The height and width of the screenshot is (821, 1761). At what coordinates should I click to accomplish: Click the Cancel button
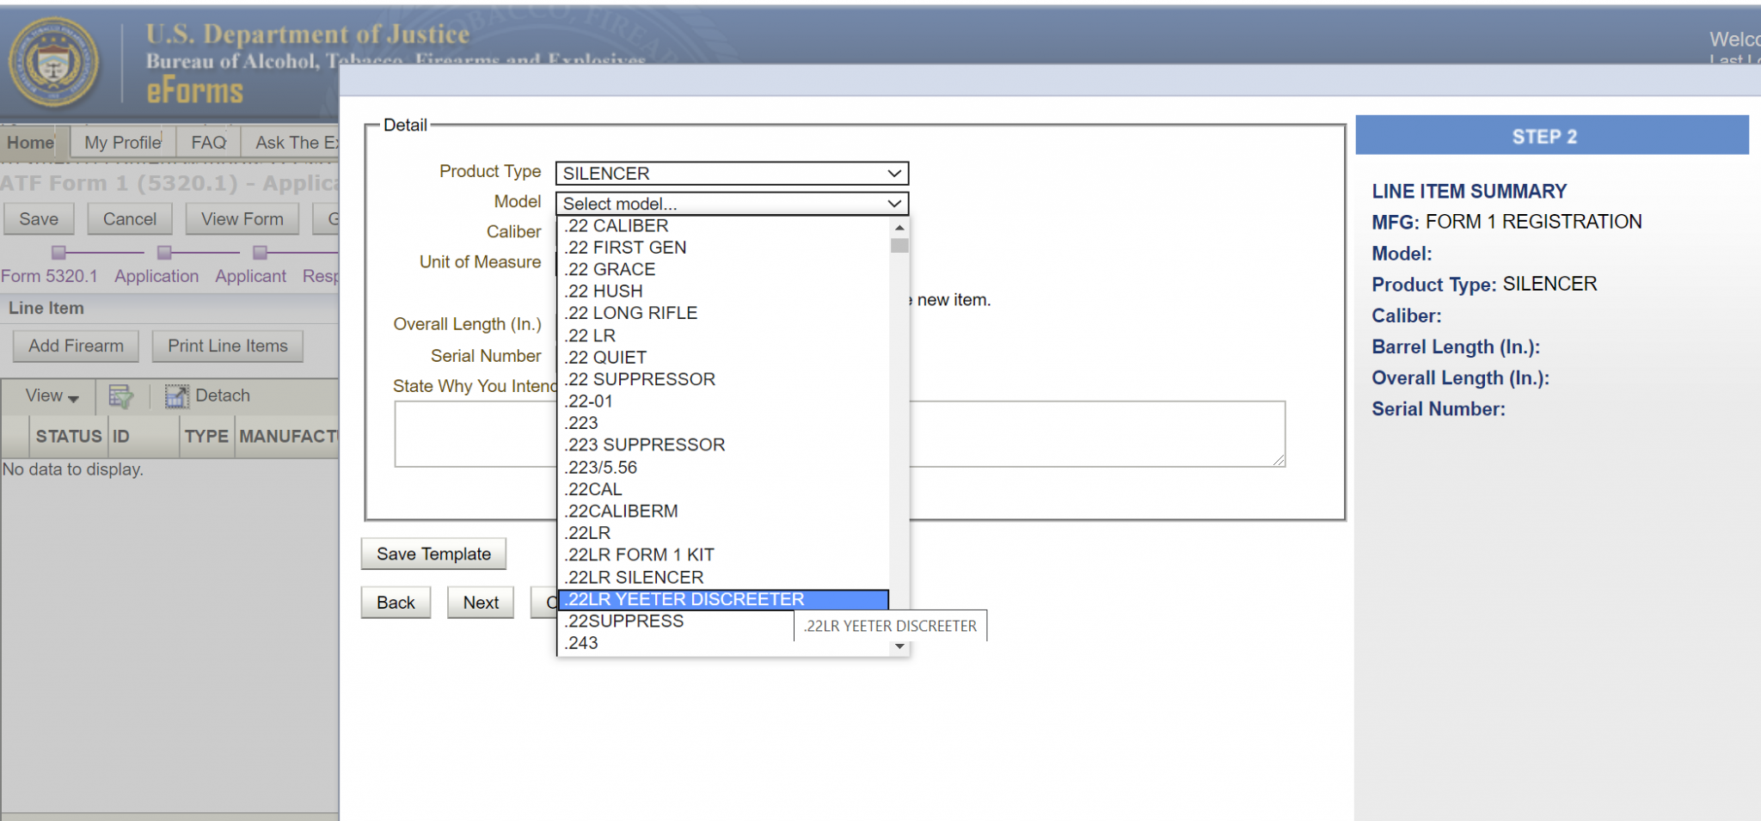pos(130,219)
